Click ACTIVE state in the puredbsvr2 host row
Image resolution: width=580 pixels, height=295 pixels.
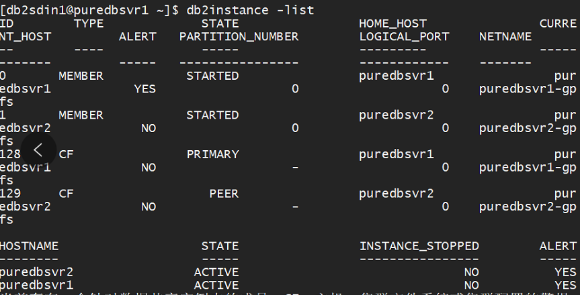pyautogui.click(x=216, y=272)
